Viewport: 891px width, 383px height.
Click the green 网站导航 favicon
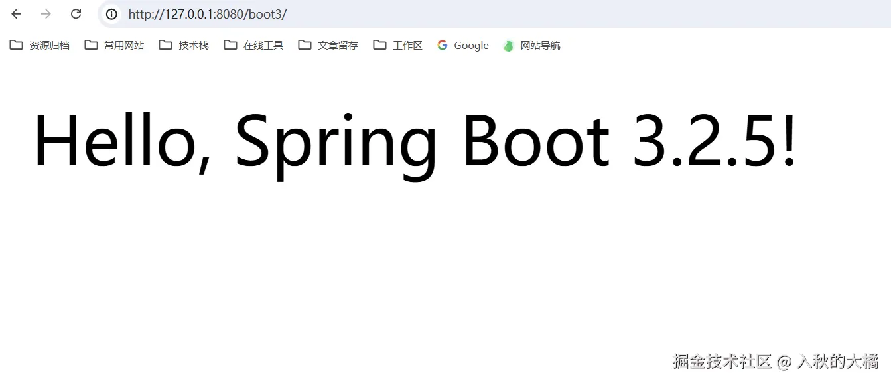click(x=508, y=45)
